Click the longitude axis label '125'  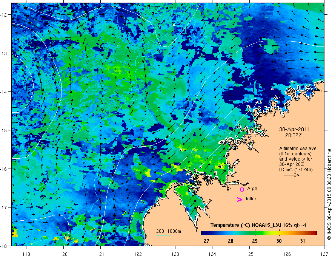249,254
